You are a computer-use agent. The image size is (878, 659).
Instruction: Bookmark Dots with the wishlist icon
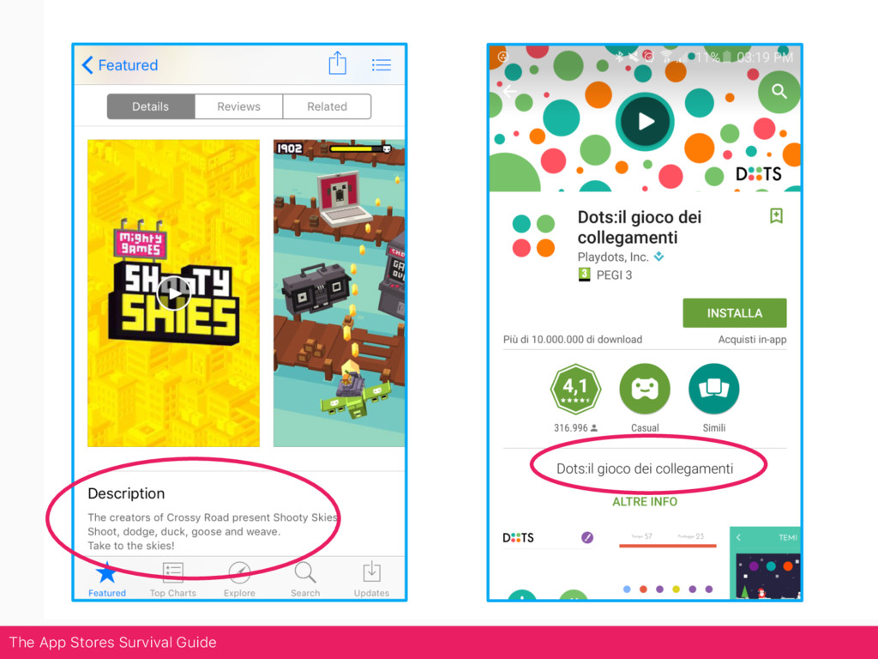click(x=776, y=215)
